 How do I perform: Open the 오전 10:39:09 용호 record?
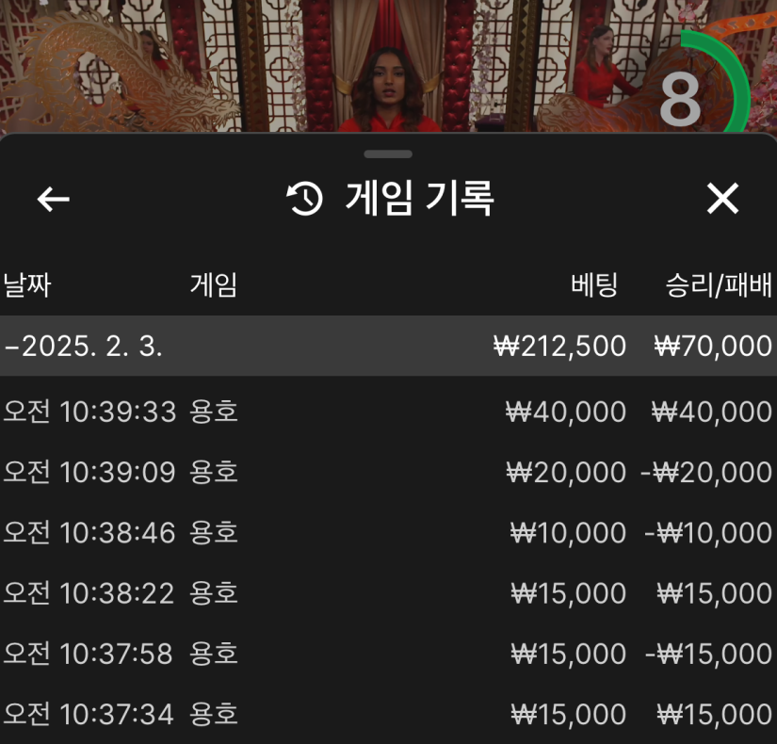[387, 472]
